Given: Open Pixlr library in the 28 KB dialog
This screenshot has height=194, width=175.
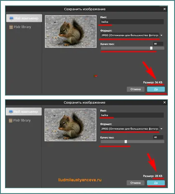Looking at the screenshot, I should point(20,120).
